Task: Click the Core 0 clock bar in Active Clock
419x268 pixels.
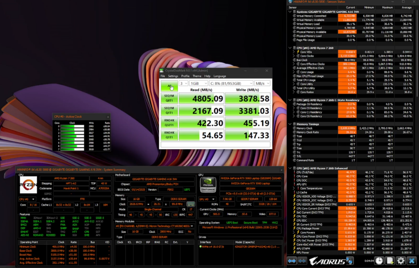Action: [x=72, y=126]
